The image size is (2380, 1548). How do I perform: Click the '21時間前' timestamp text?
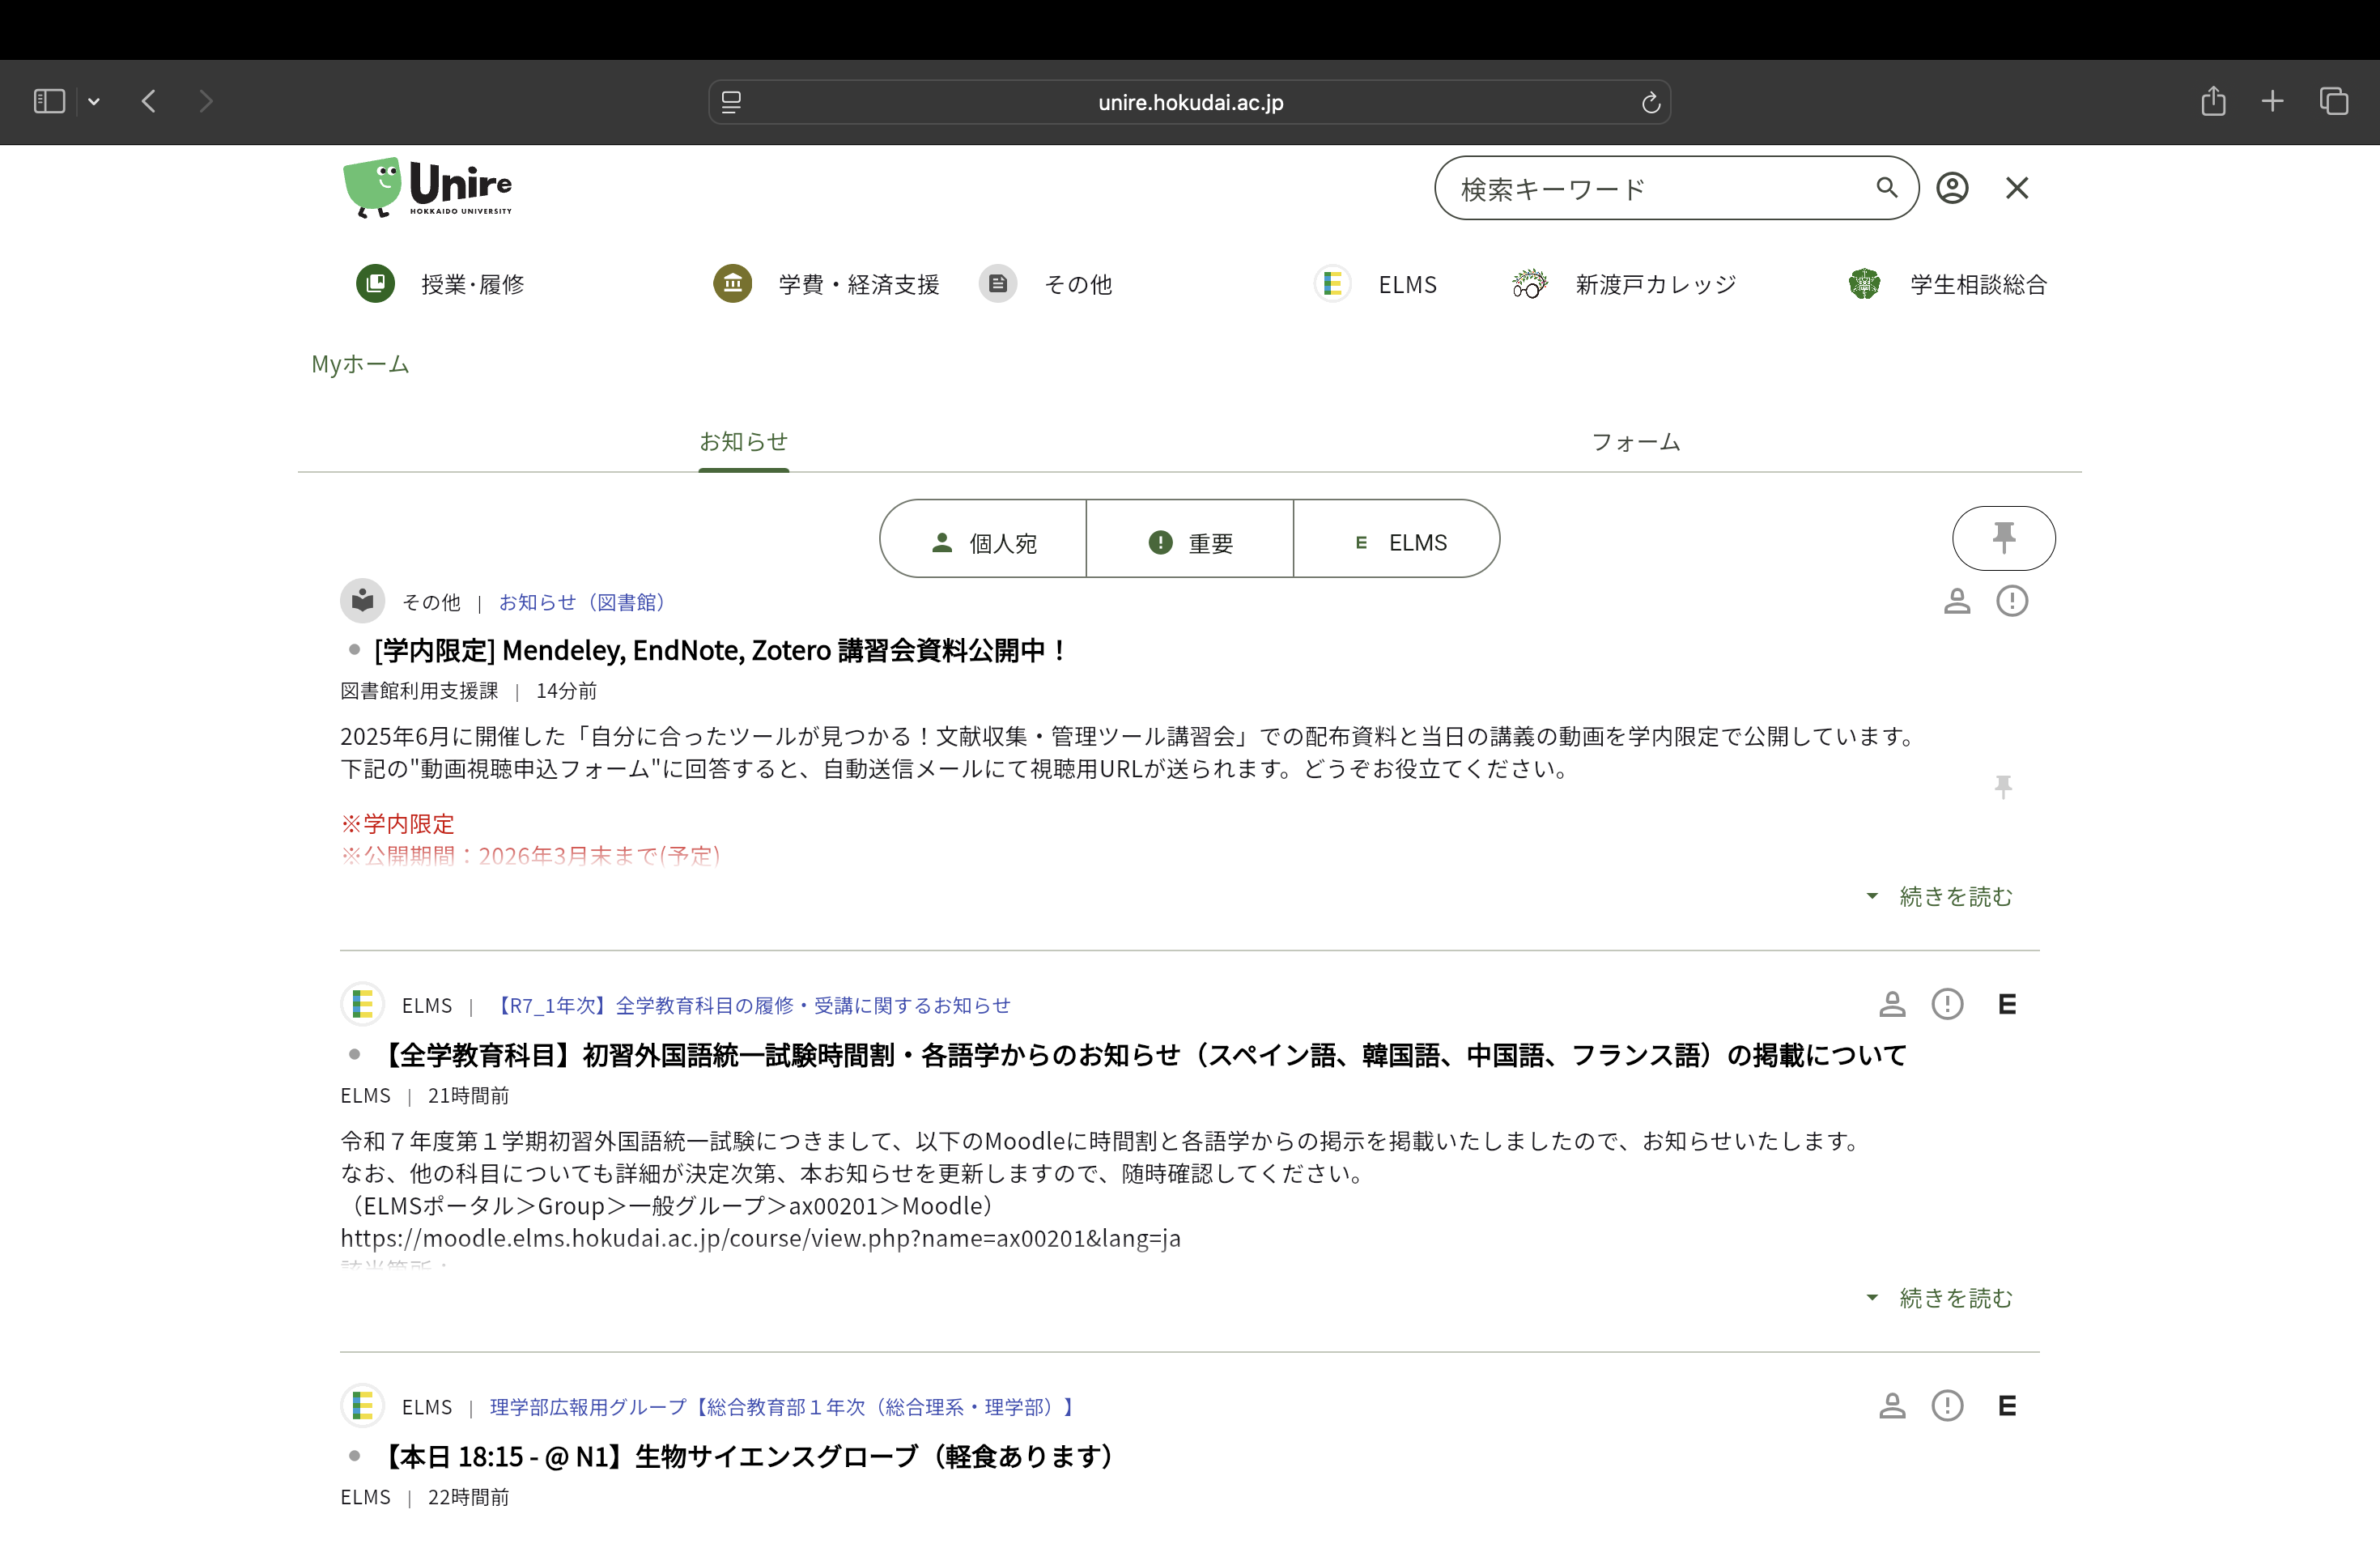coord(468,1096)
